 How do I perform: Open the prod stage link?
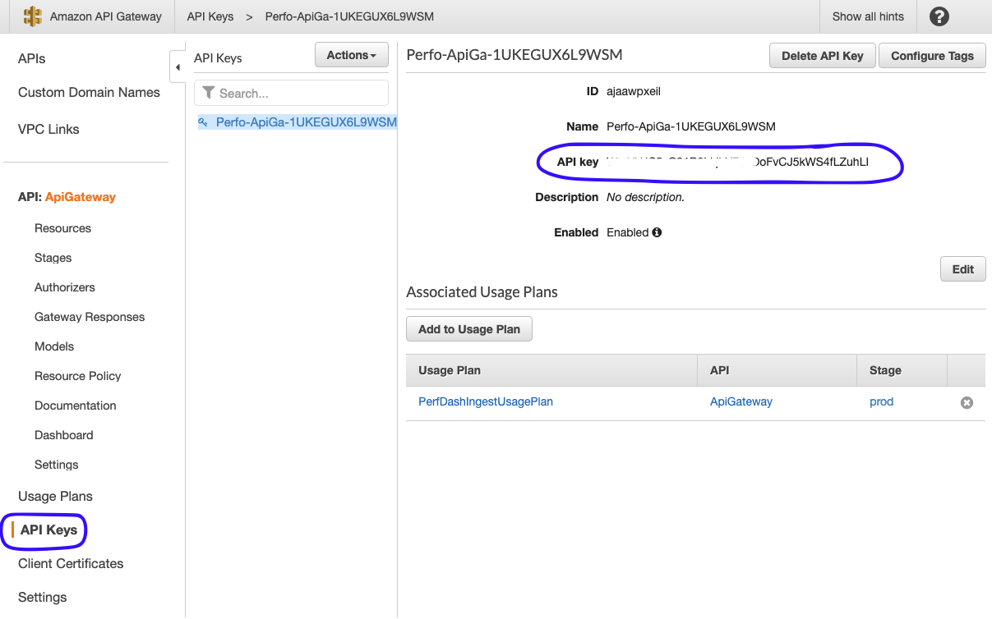pos(881,401)
